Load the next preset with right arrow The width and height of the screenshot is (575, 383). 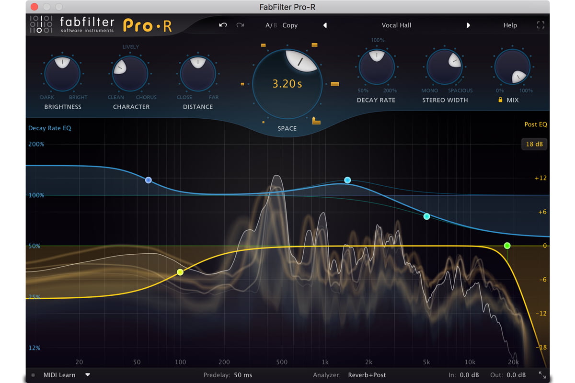[x=468, y=25]
